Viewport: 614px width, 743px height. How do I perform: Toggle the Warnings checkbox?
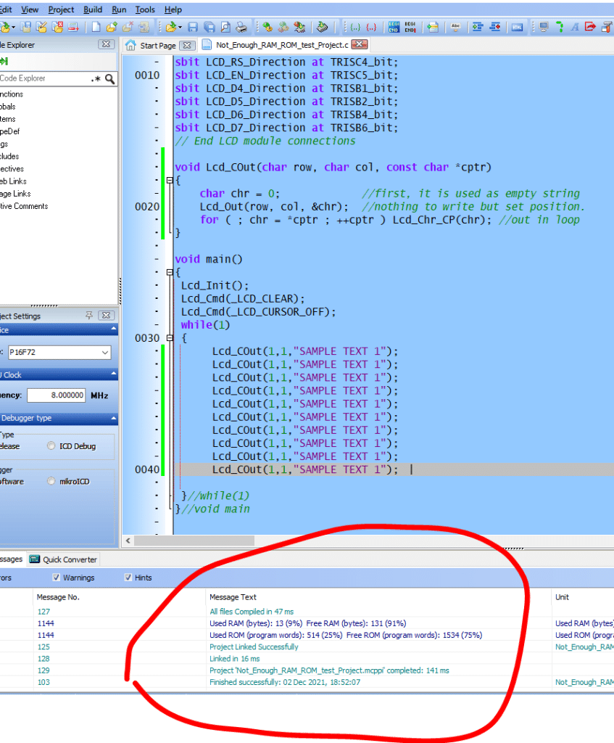point(57,577)
